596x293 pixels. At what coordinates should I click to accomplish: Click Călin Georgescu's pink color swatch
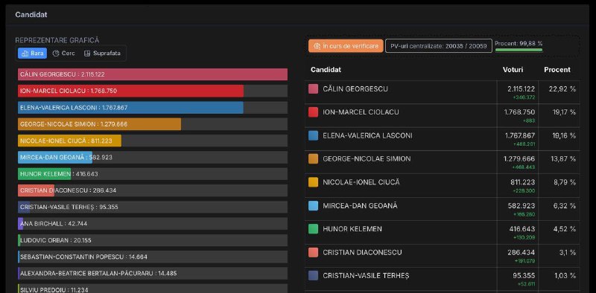tap(313, 89)
